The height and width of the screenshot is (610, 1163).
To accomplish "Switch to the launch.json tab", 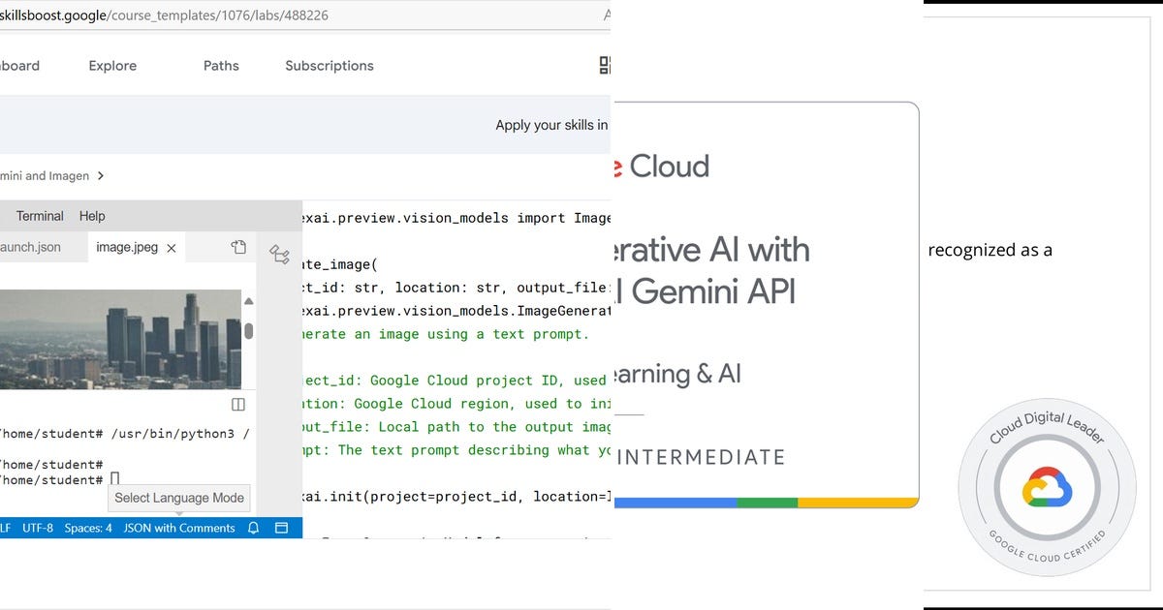I will (34, 247).
